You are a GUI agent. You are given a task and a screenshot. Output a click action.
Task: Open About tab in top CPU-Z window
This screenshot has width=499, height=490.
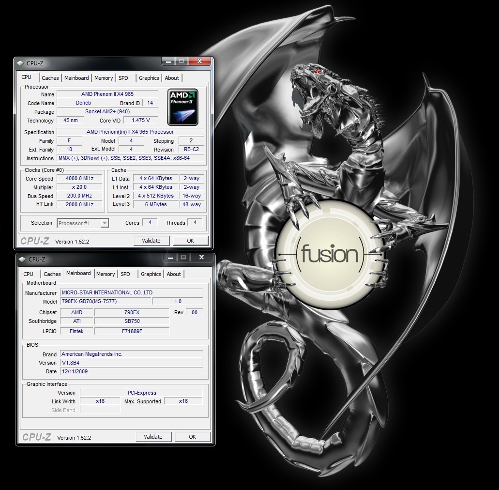pos(172,78)
